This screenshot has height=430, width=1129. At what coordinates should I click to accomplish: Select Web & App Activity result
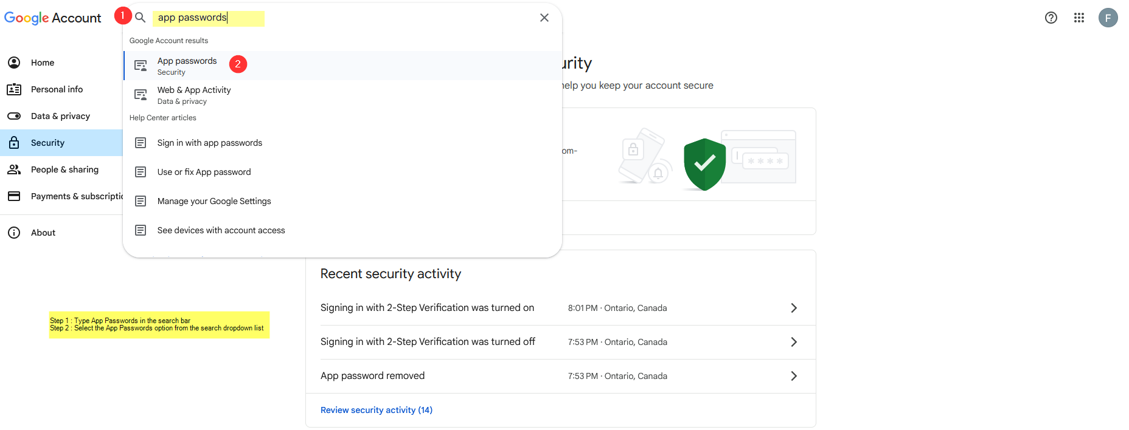(x=194, y=95)
